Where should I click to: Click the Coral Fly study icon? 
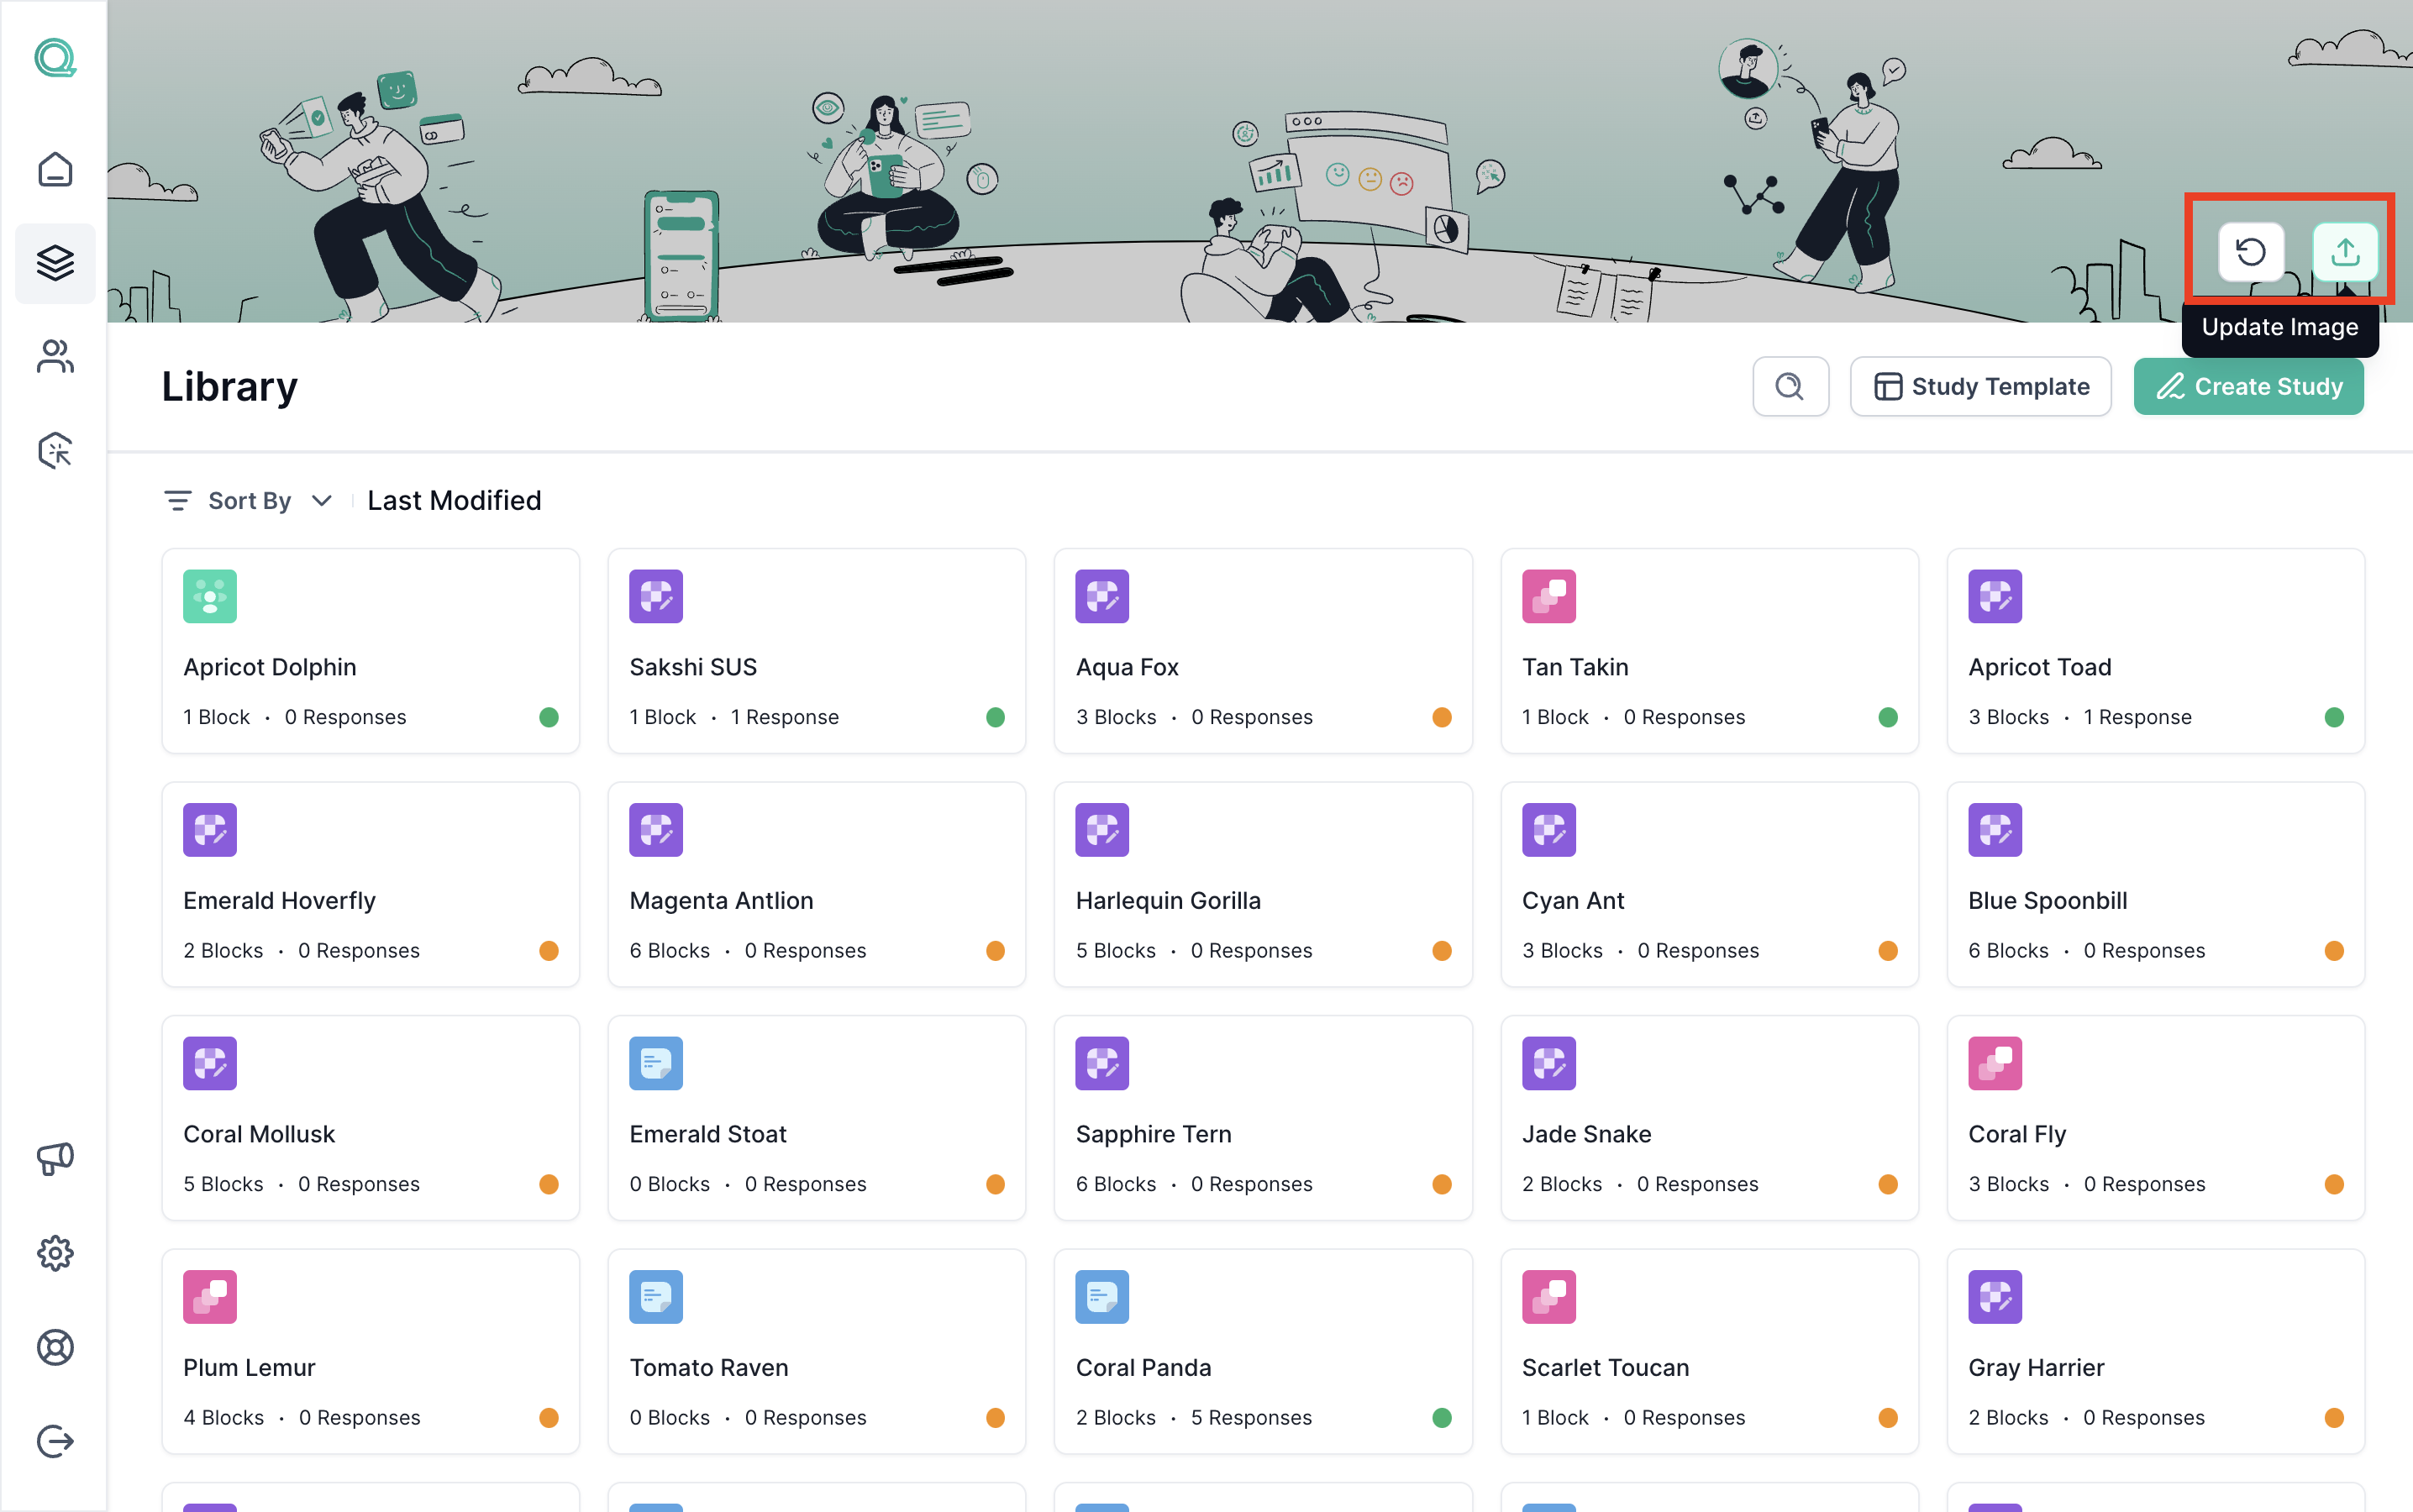click(1995, 1063)
